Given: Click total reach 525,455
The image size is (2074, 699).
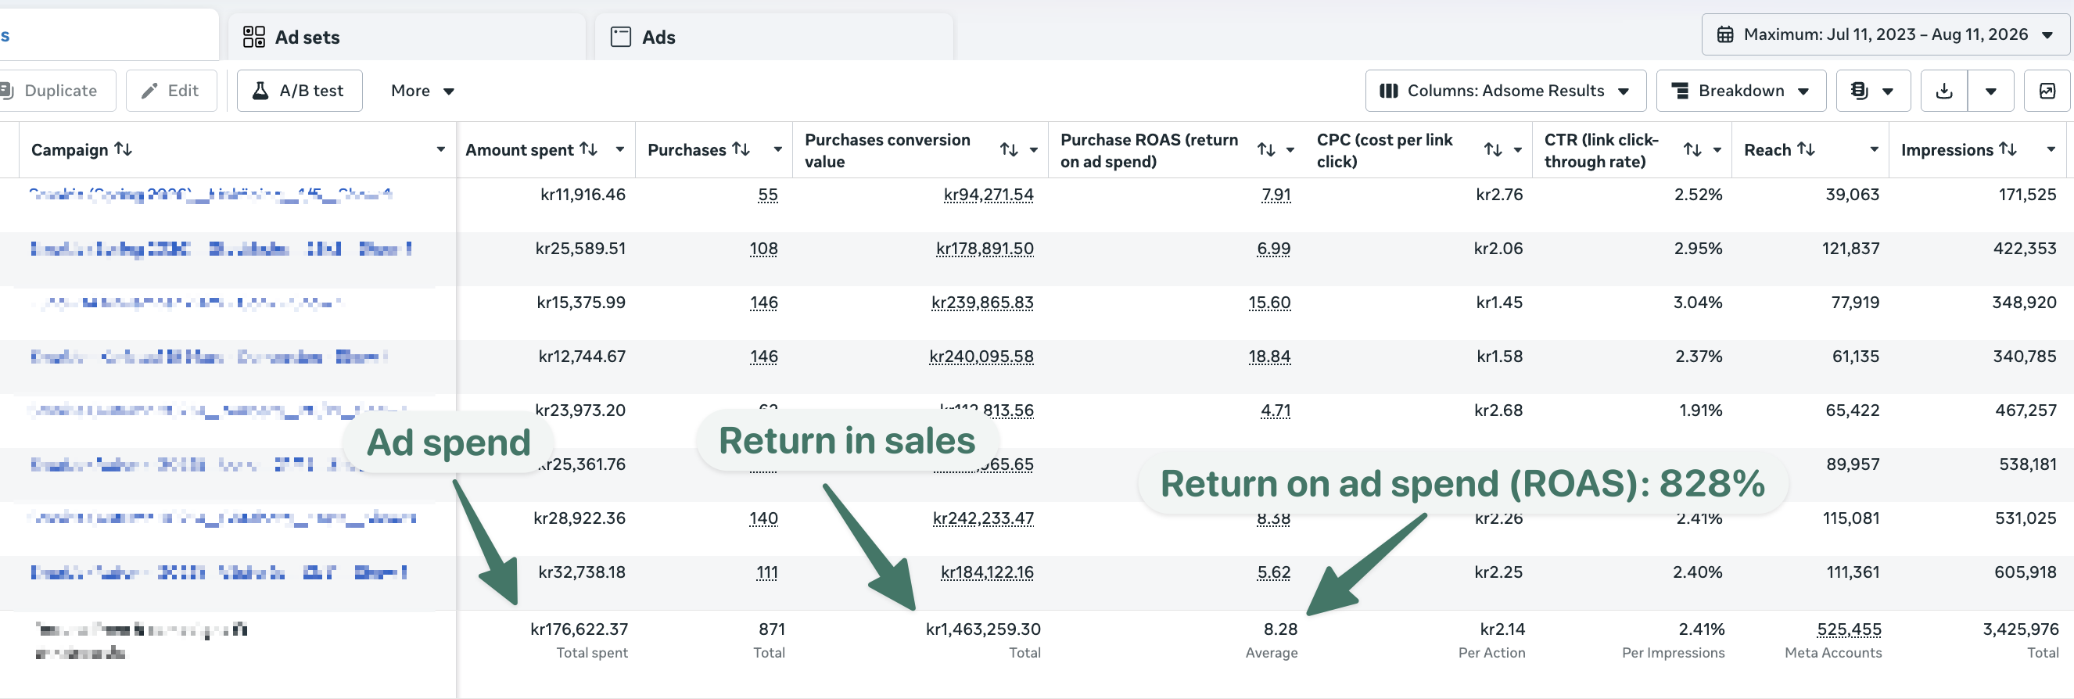Looking at the screenshot, I should click(1849, 629).
